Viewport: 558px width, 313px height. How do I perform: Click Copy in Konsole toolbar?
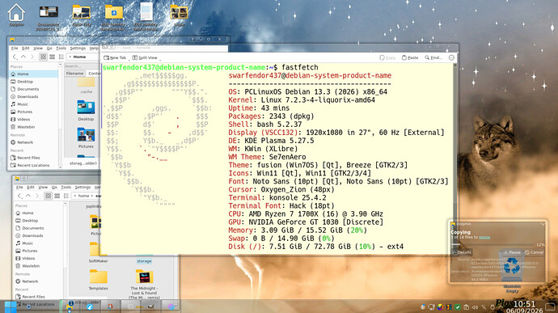click(387, 57)
